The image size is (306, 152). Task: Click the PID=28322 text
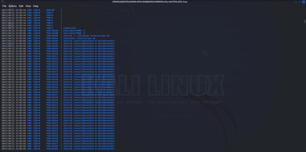[x=52, y=64]
